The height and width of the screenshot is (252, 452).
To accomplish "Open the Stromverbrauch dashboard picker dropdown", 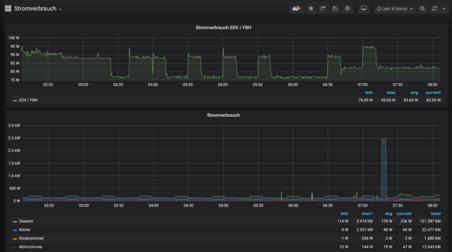I will tap(37, 8).
